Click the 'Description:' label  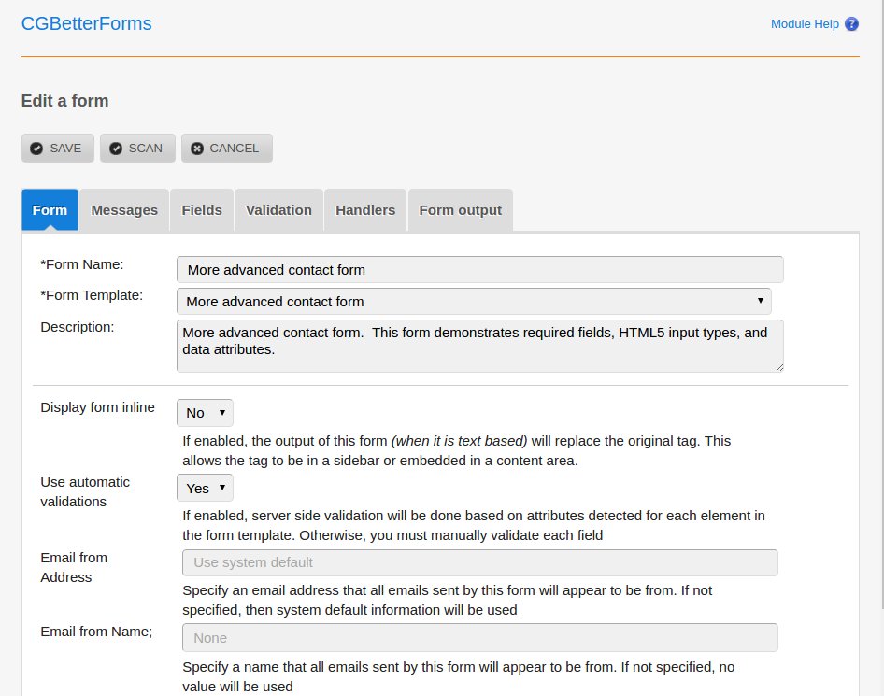tap(78, 327)
